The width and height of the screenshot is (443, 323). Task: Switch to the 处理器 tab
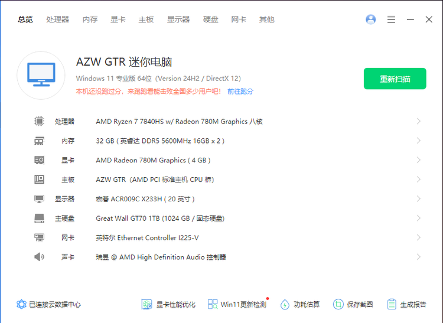click(x=57, y=19)
